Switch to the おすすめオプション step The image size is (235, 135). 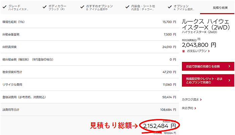pos(99,7)
